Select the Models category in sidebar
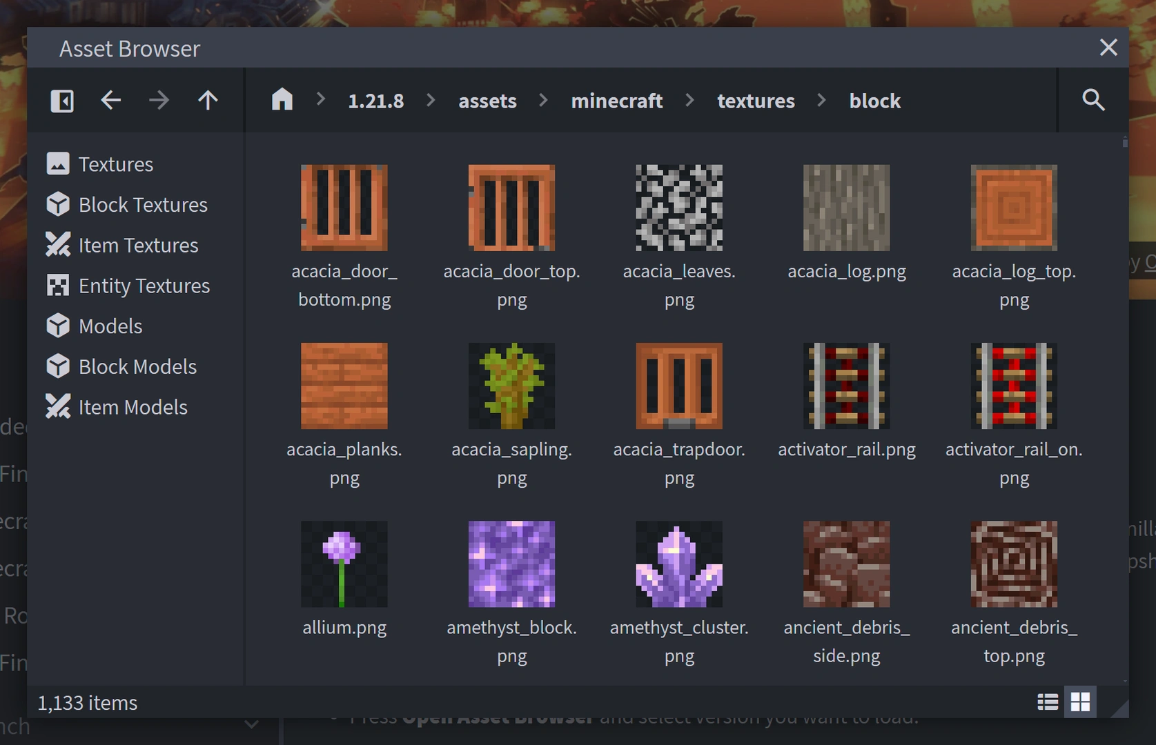This screenshot has height=745, width=1156. click(110, 326)
